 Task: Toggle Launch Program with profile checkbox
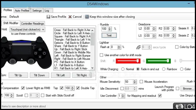177,88
